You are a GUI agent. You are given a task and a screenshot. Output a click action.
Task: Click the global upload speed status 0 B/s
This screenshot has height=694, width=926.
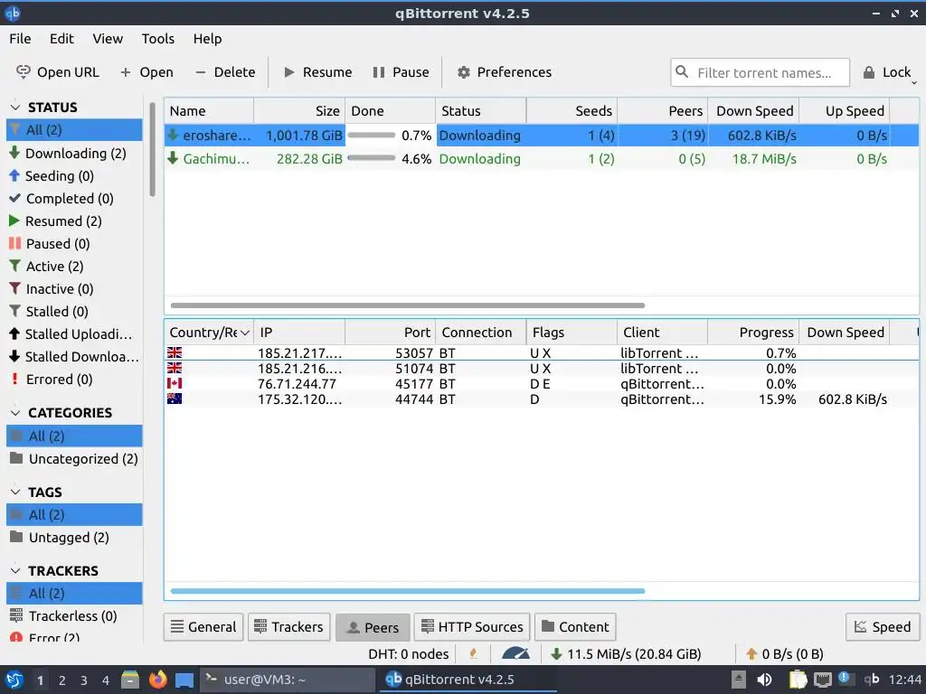click(785, 654)
